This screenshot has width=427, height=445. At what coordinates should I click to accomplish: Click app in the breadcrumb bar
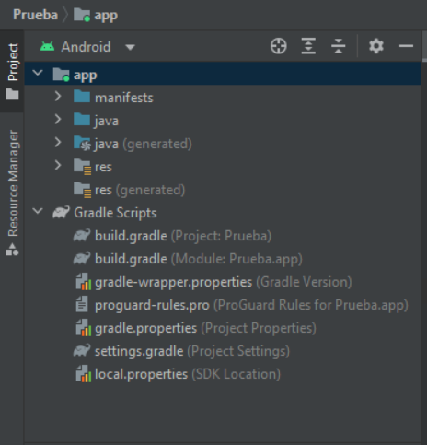click(x=96, y=15)
